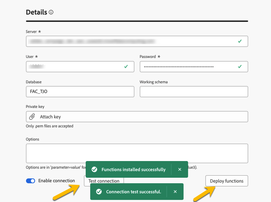
Task: Click inside the Options text area
Action: coord(137,153)
